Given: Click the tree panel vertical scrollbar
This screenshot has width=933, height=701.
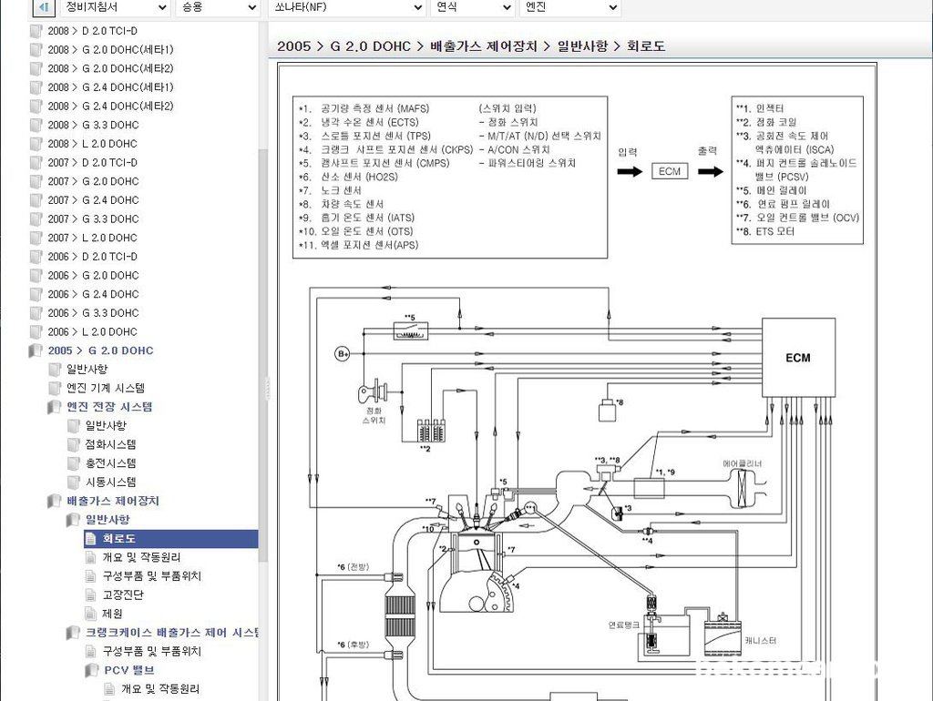Looking at the screenshot, I should (263, 357).
